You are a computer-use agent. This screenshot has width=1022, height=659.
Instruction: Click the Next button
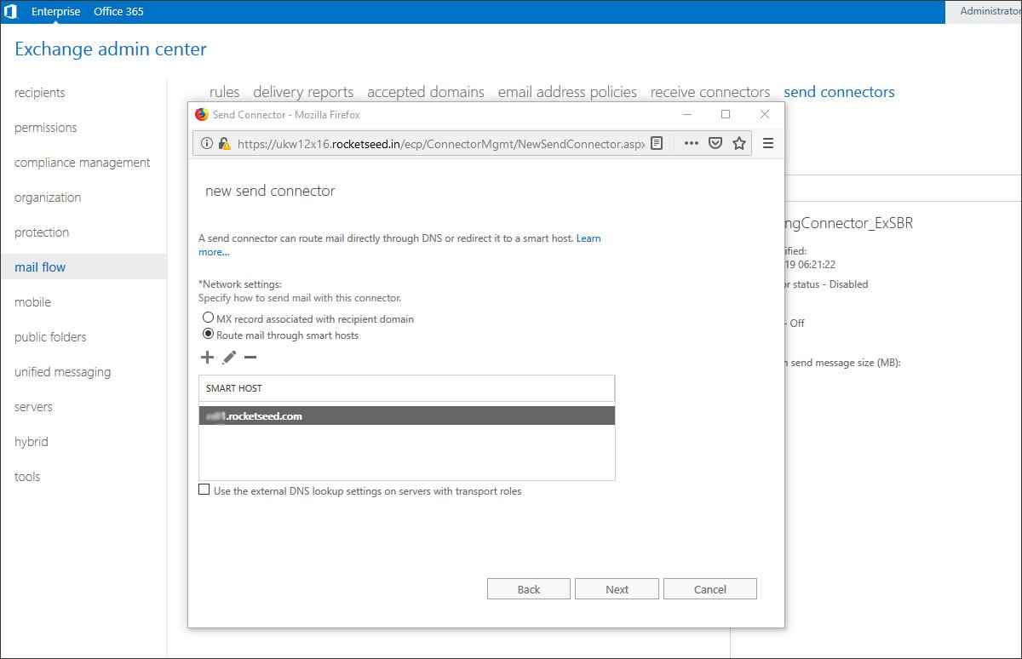pos(617,589)
